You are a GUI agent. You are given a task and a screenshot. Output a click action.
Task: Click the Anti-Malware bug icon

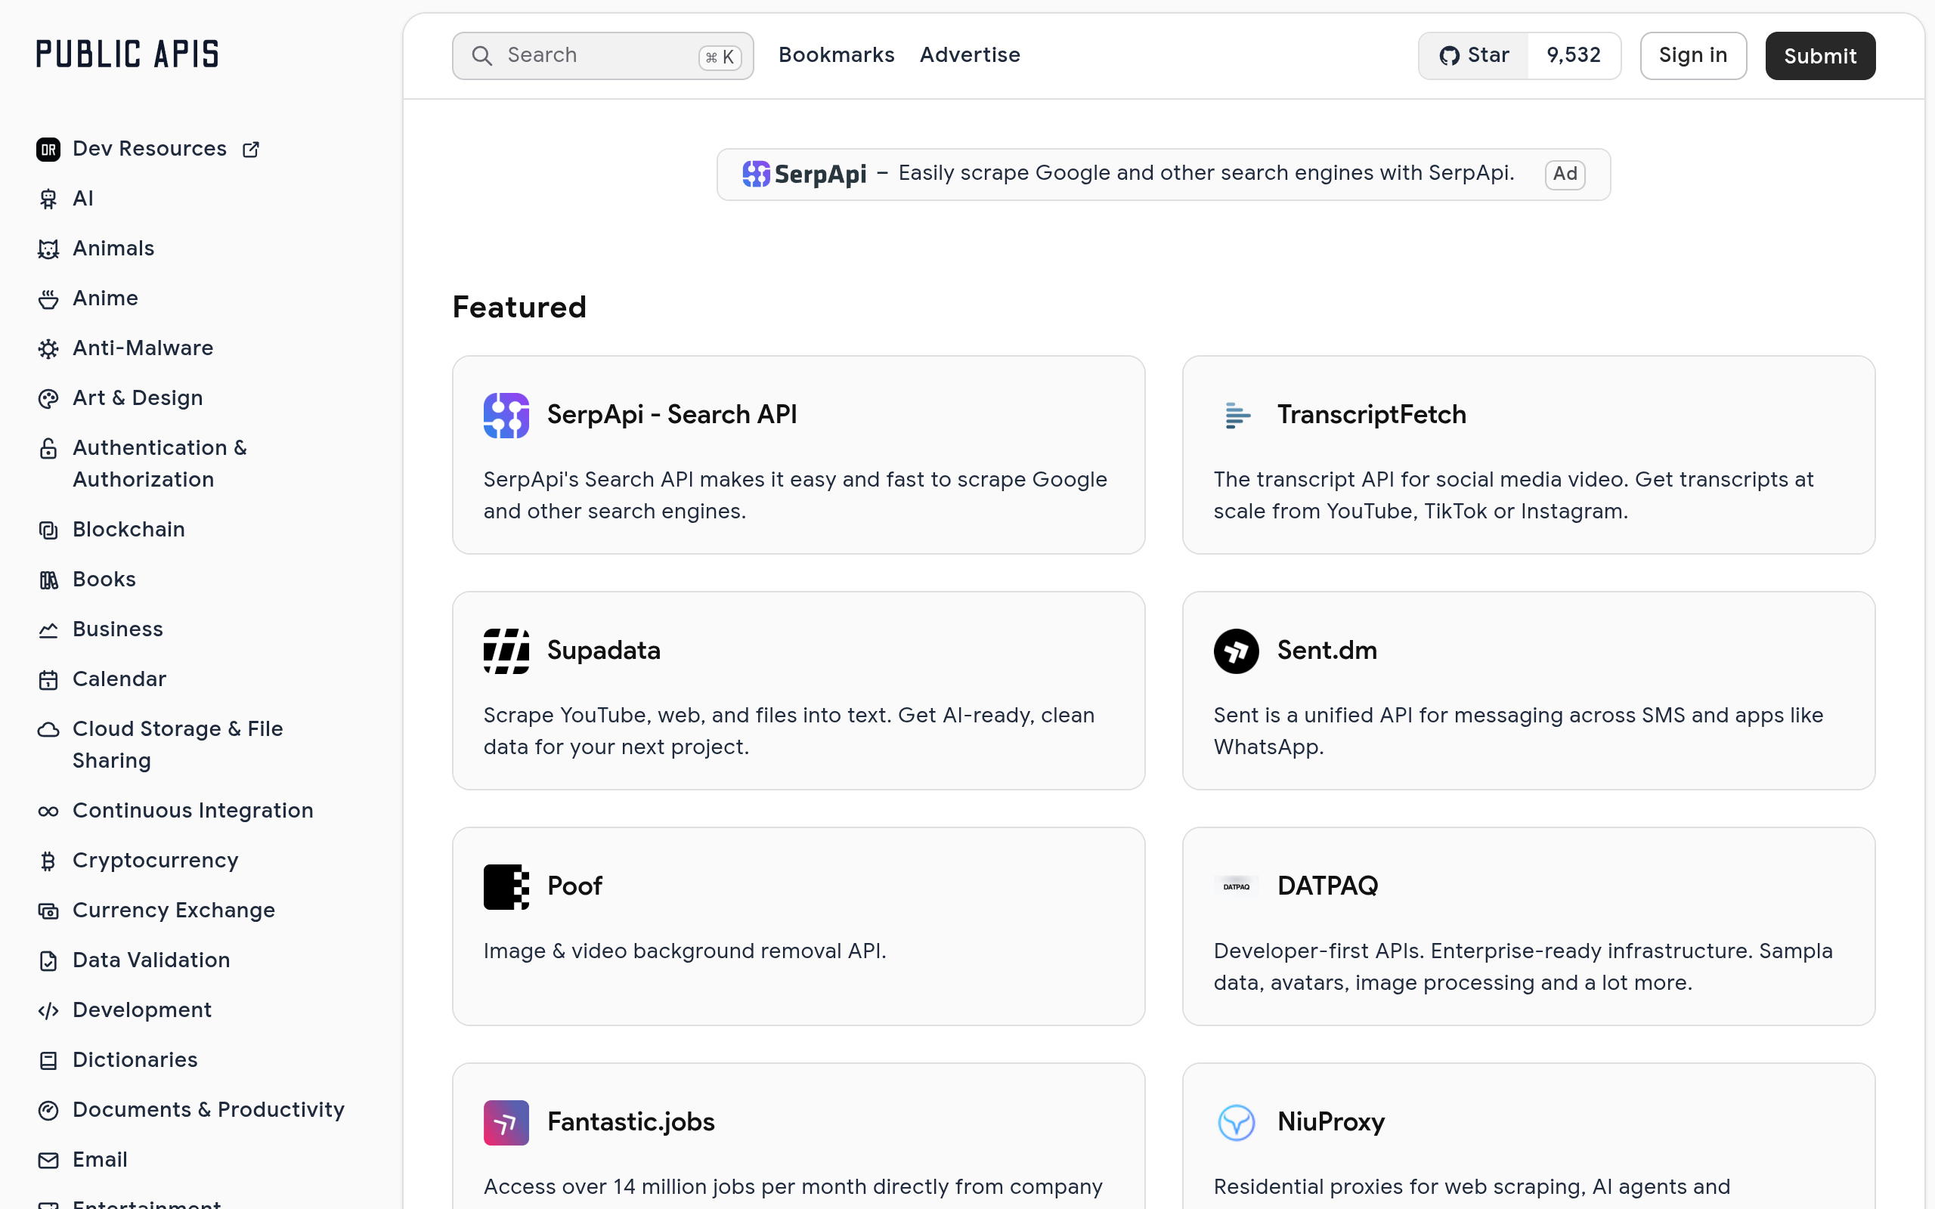[48, 348]
